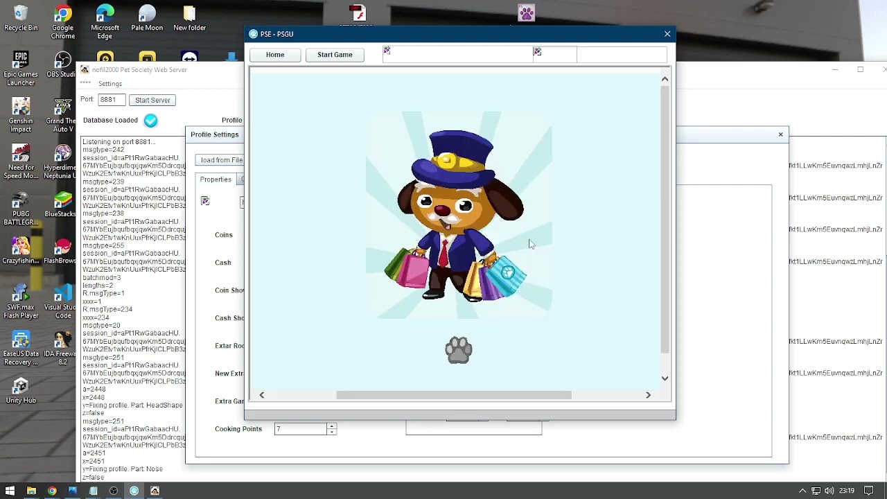Select the Grand Theft Auto V icon
The image size is (887, 499).
pos(63,115)
